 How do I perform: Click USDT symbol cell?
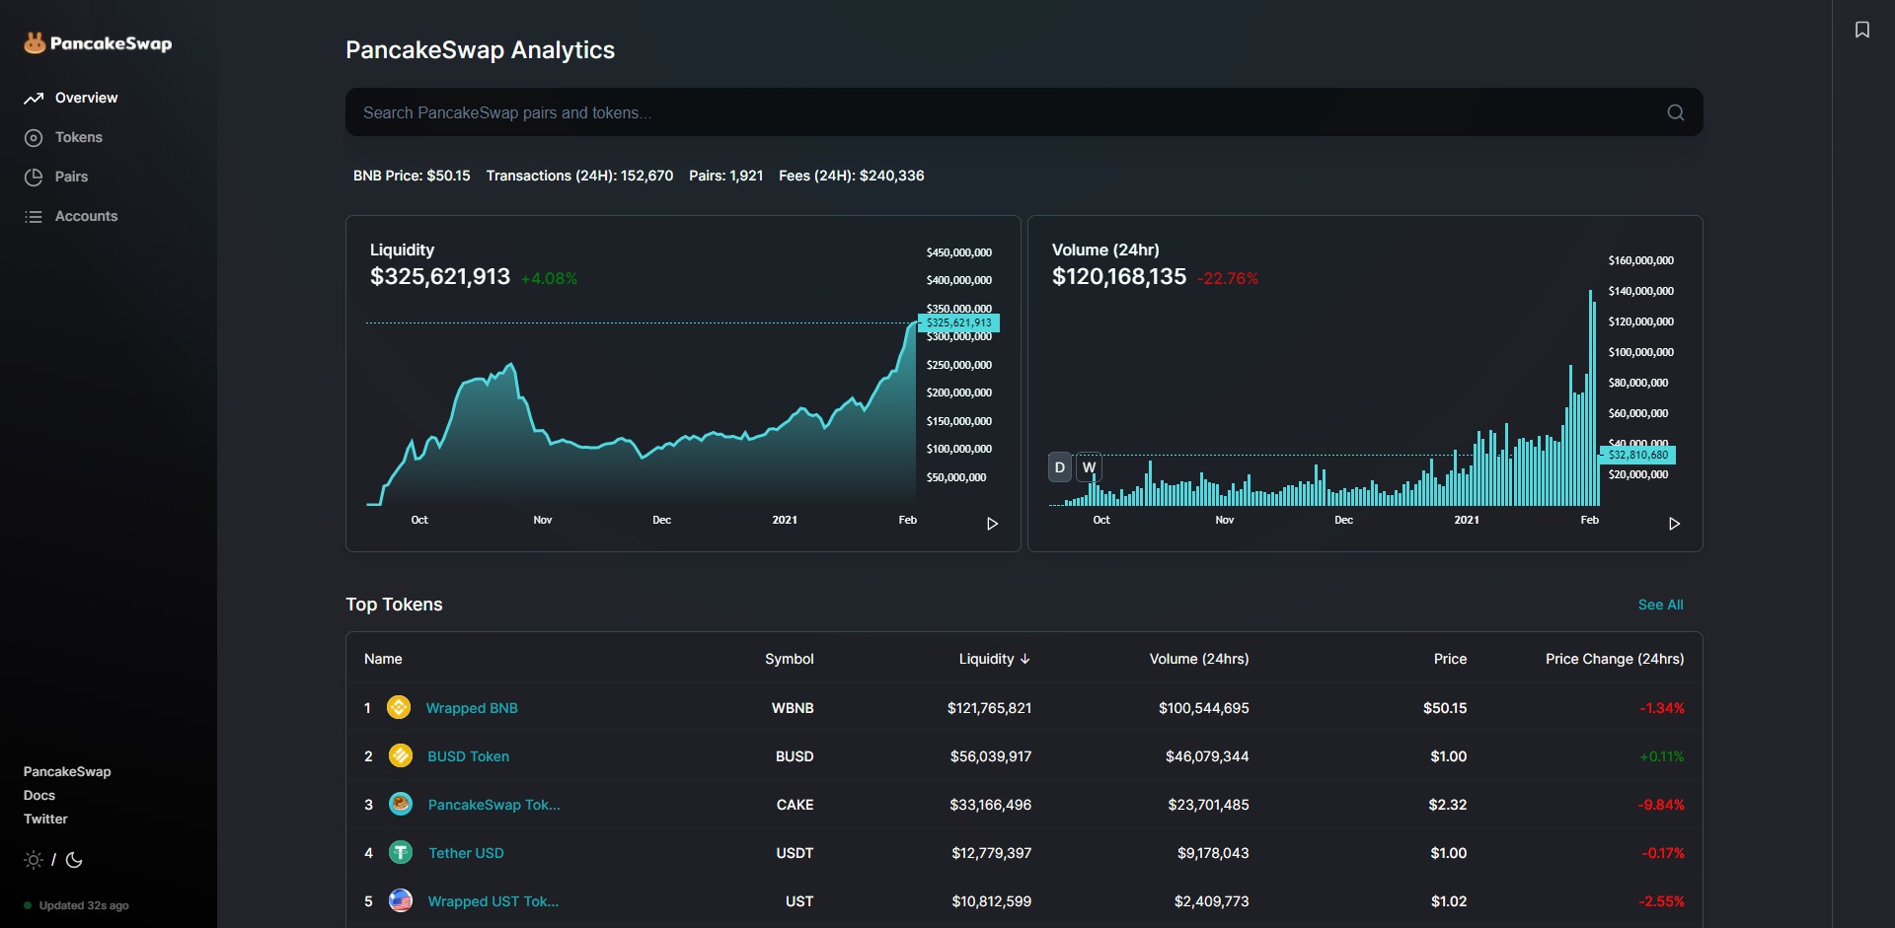795,853
